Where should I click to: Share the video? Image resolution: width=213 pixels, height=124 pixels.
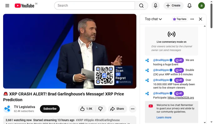coord(117,109)
